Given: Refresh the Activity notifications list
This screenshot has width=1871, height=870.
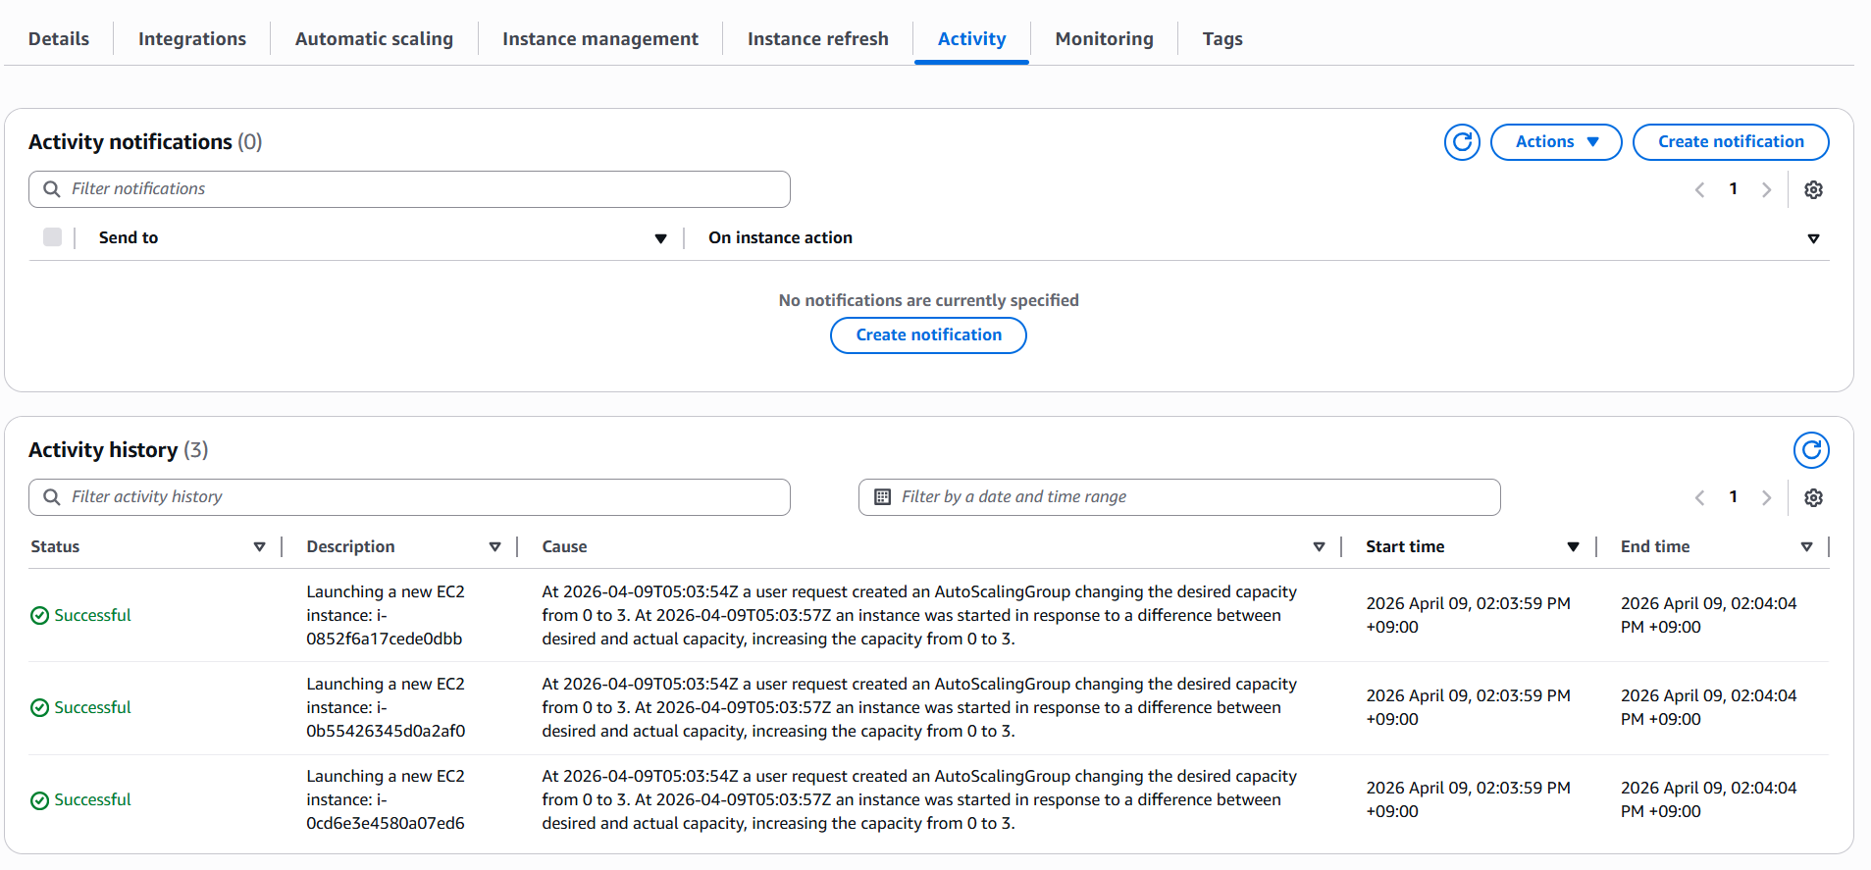Looking at the screenshot, I should (1462, 142).
